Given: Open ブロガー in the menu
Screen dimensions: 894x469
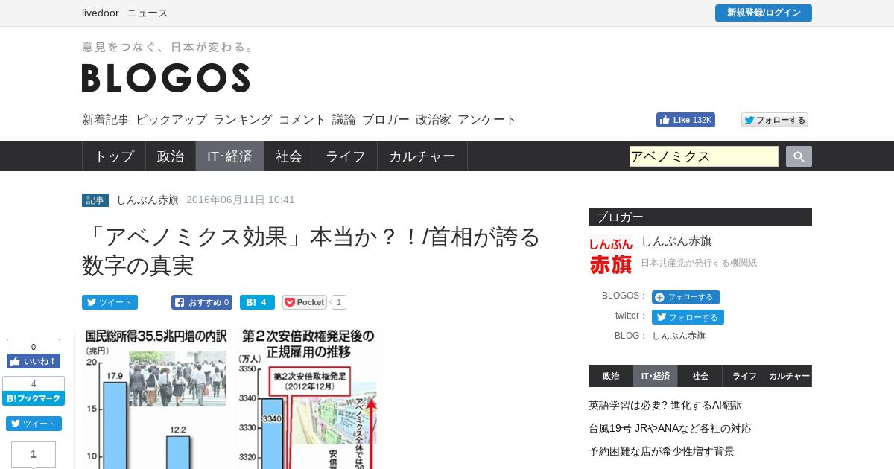Looking at the screenshot, I should tap(386, 119).
